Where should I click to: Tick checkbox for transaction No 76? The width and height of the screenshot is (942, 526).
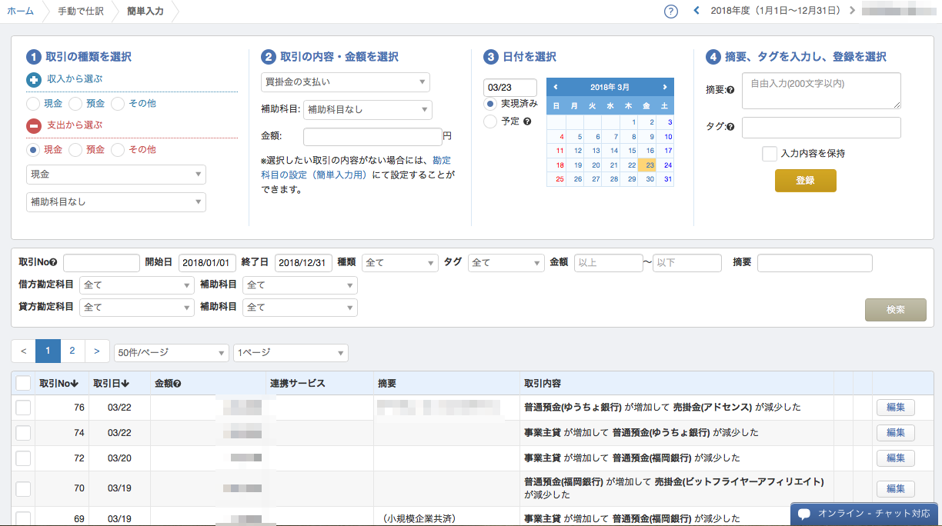pyautogui.click(x=23, y=408)
